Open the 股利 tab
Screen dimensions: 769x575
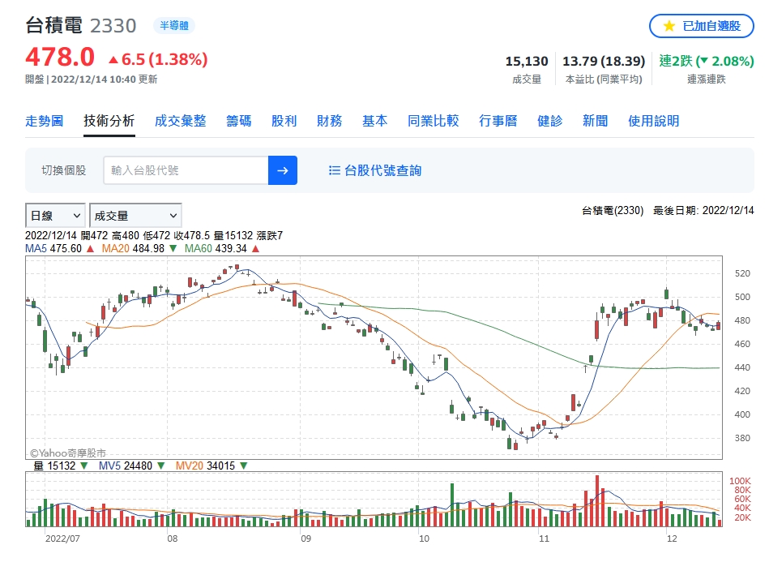pyautogui.click(x=284, y=121)
